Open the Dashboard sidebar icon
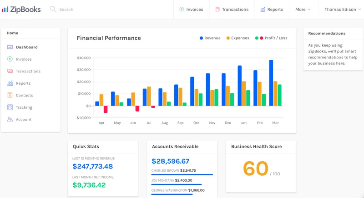The height and width of the screenshot is (198, 364). point(10,47)
